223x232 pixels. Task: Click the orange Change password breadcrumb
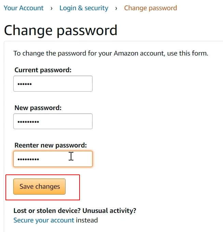click(150, 8)
